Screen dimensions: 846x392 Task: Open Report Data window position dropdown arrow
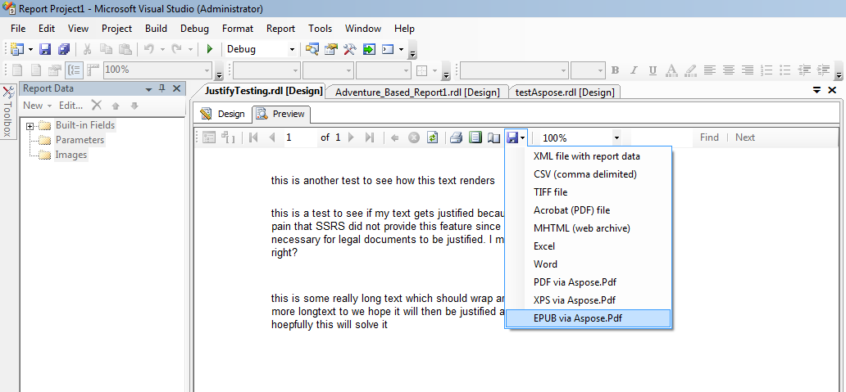tap(149, 89)
